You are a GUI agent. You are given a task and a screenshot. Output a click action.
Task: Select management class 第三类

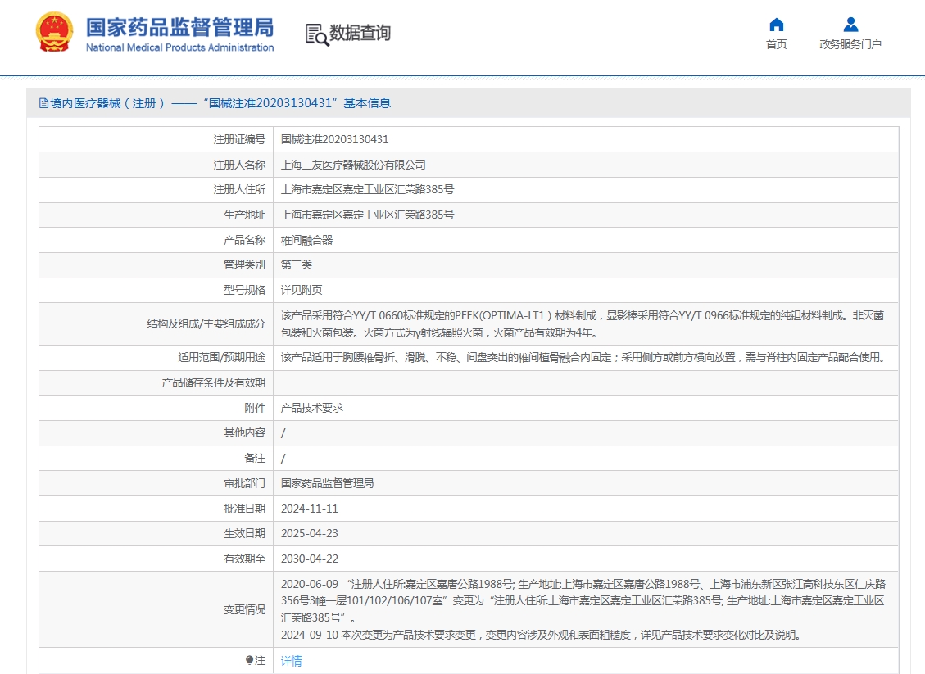[x=297, y=265]
